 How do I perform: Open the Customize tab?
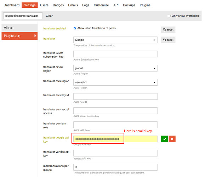tap(101, 5)
